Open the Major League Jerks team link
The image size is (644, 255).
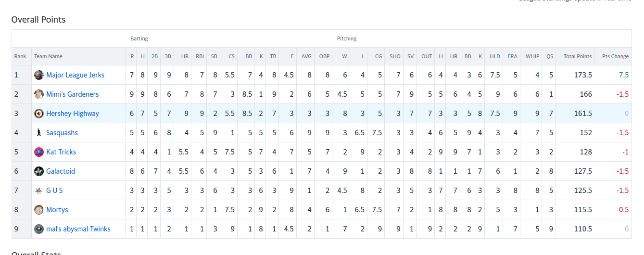point(75,75)
